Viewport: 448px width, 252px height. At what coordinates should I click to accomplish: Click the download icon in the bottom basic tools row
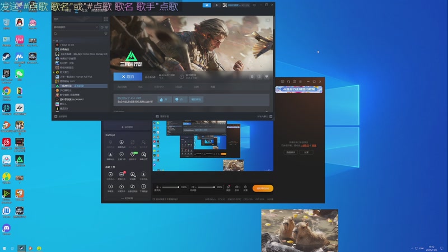click(143, 188)
